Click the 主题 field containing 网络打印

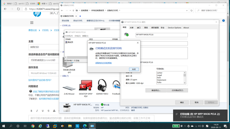point(44,47)
